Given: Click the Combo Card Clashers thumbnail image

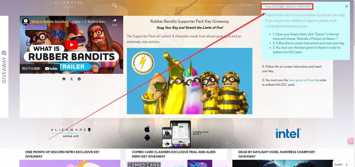Looking at the screenshot, I should click(x=176, y=163).
